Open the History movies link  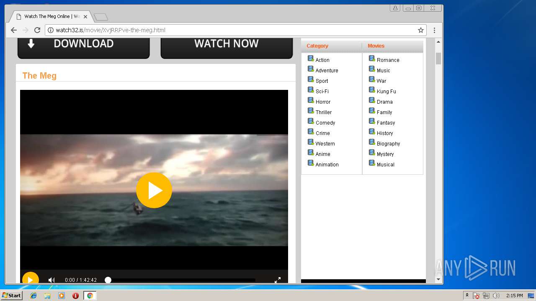(x=385, y=133)
